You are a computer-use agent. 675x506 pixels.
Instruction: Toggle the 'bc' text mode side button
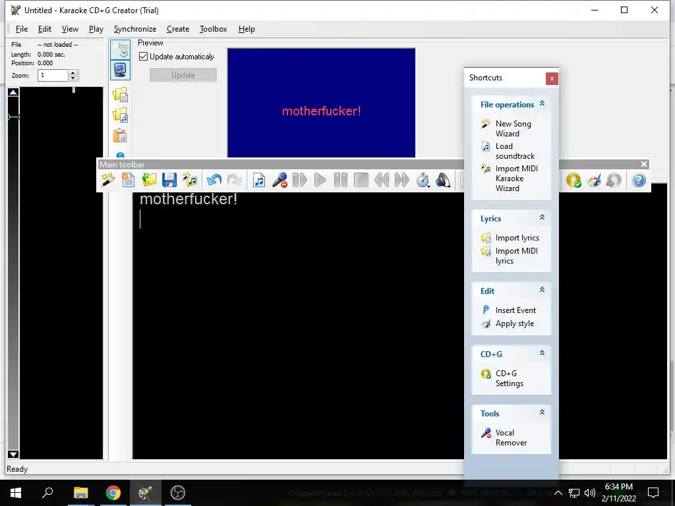click(121, 49)
